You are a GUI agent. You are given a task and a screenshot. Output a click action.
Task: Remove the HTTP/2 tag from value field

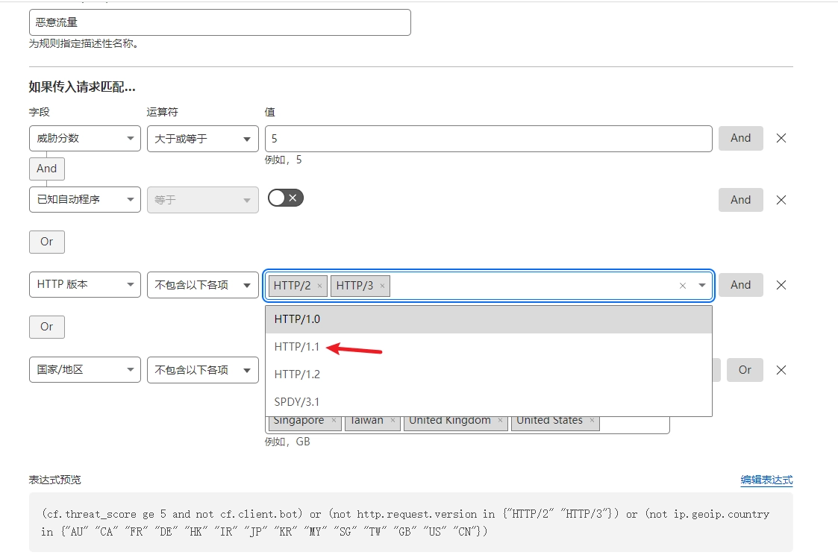tap(319, 286)
